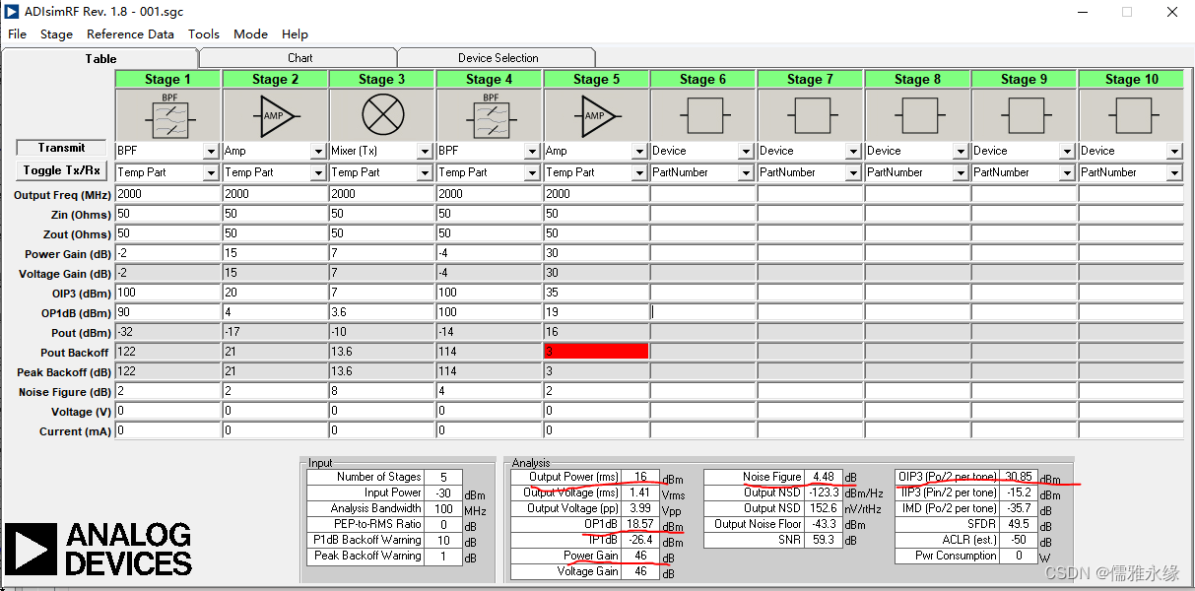The width and height of the screenshot is (1195, 591).
Task: Open the Help menu
Action: 295,33
